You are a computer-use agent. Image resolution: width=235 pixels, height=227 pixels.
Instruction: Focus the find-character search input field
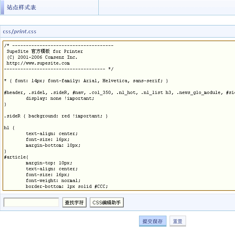pyautogui.click(x=31, y=202)
